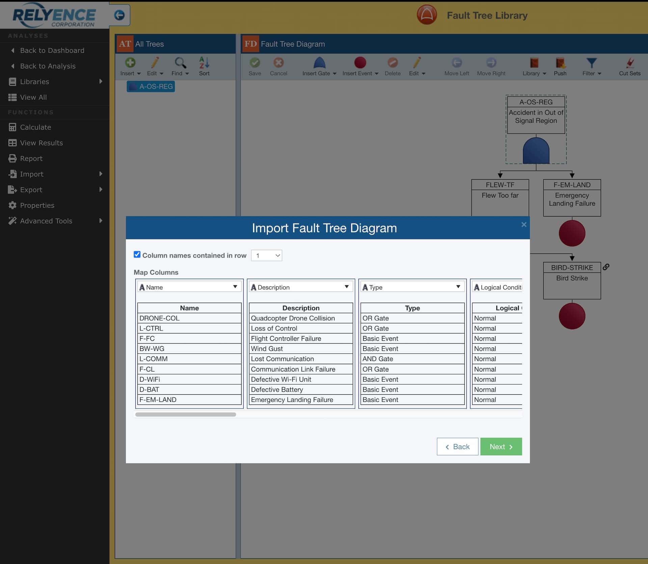Click the Back button in the import dialog
The image size is (648, 564).
[x=457, y=446]
